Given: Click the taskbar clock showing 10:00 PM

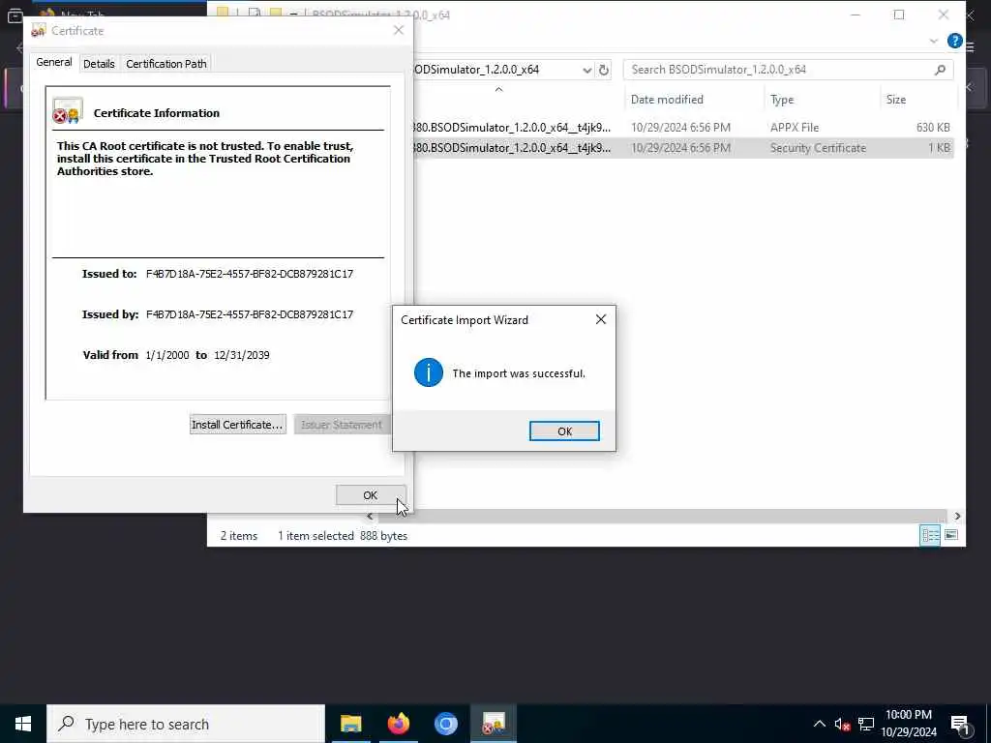Looking at the screenshot, I should tap(909, 724).
